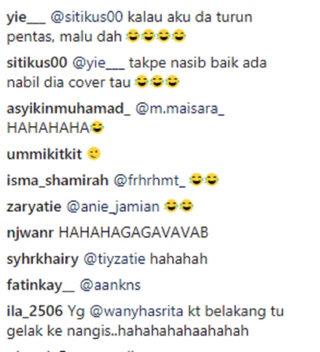Open njwanr commenter profile
Screen dimensions: 320x352
[30, 233]
